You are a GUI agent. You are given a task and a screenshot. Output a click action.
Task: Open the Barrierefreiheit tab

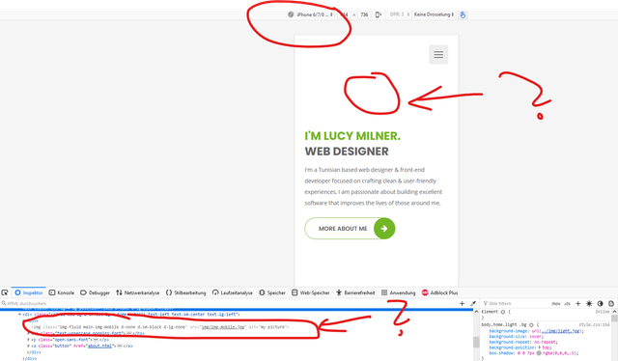click(355, 292)
